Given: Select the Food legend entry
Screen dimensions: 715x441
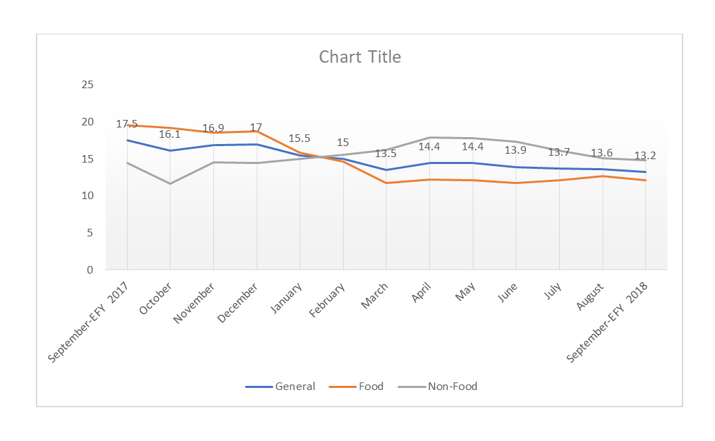Looking at the screenshot, I should (371, 387).
